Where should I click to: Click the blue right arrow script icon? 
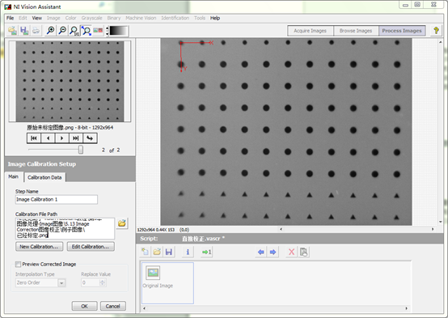(273, 252)
